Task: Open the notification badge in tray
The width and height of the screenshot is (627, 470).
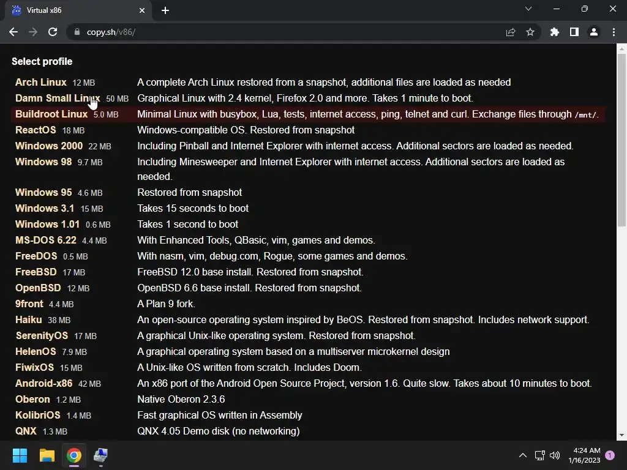Action: pyautogui.click(x=610, y=455)
